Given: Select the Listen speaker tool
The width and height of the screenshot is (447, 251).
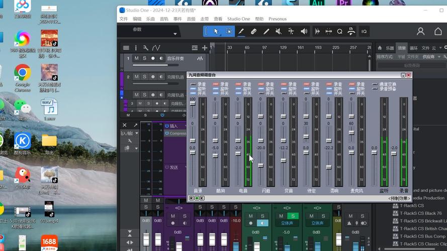Looking at the screenshot, I should [304, 31].
